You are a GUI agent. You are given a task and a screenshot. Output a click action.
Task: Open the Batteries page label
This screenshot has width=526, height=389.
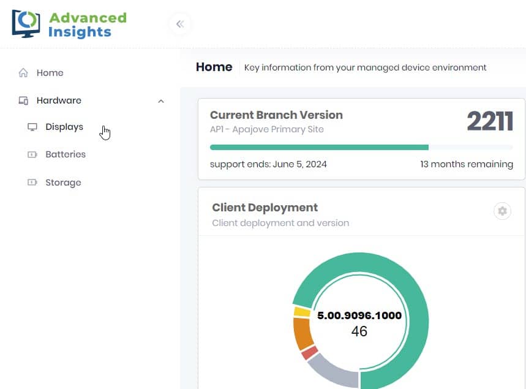coord(66,154)
